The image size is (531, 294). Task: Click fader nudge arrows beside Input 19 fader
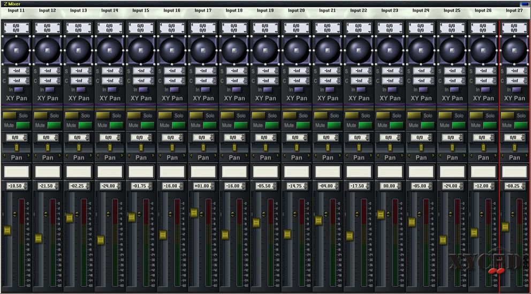pyautogui.click(x=264, y=214)
